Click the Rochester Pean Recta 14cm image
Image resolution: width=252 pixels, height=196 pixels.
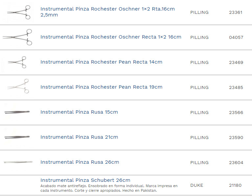[x=18, y=62]
